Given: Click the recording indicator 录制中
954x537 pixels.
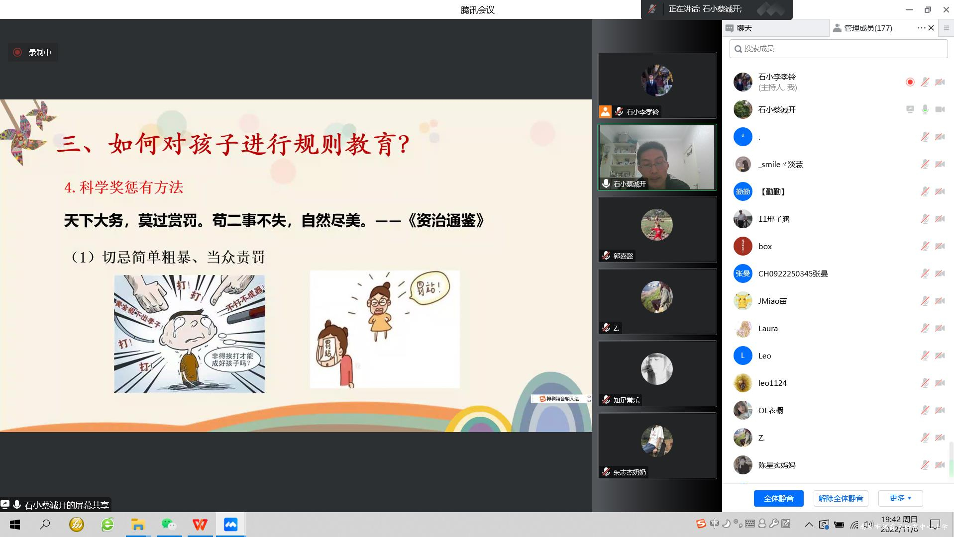Looking at the screenshot, I should pos(33,52).
